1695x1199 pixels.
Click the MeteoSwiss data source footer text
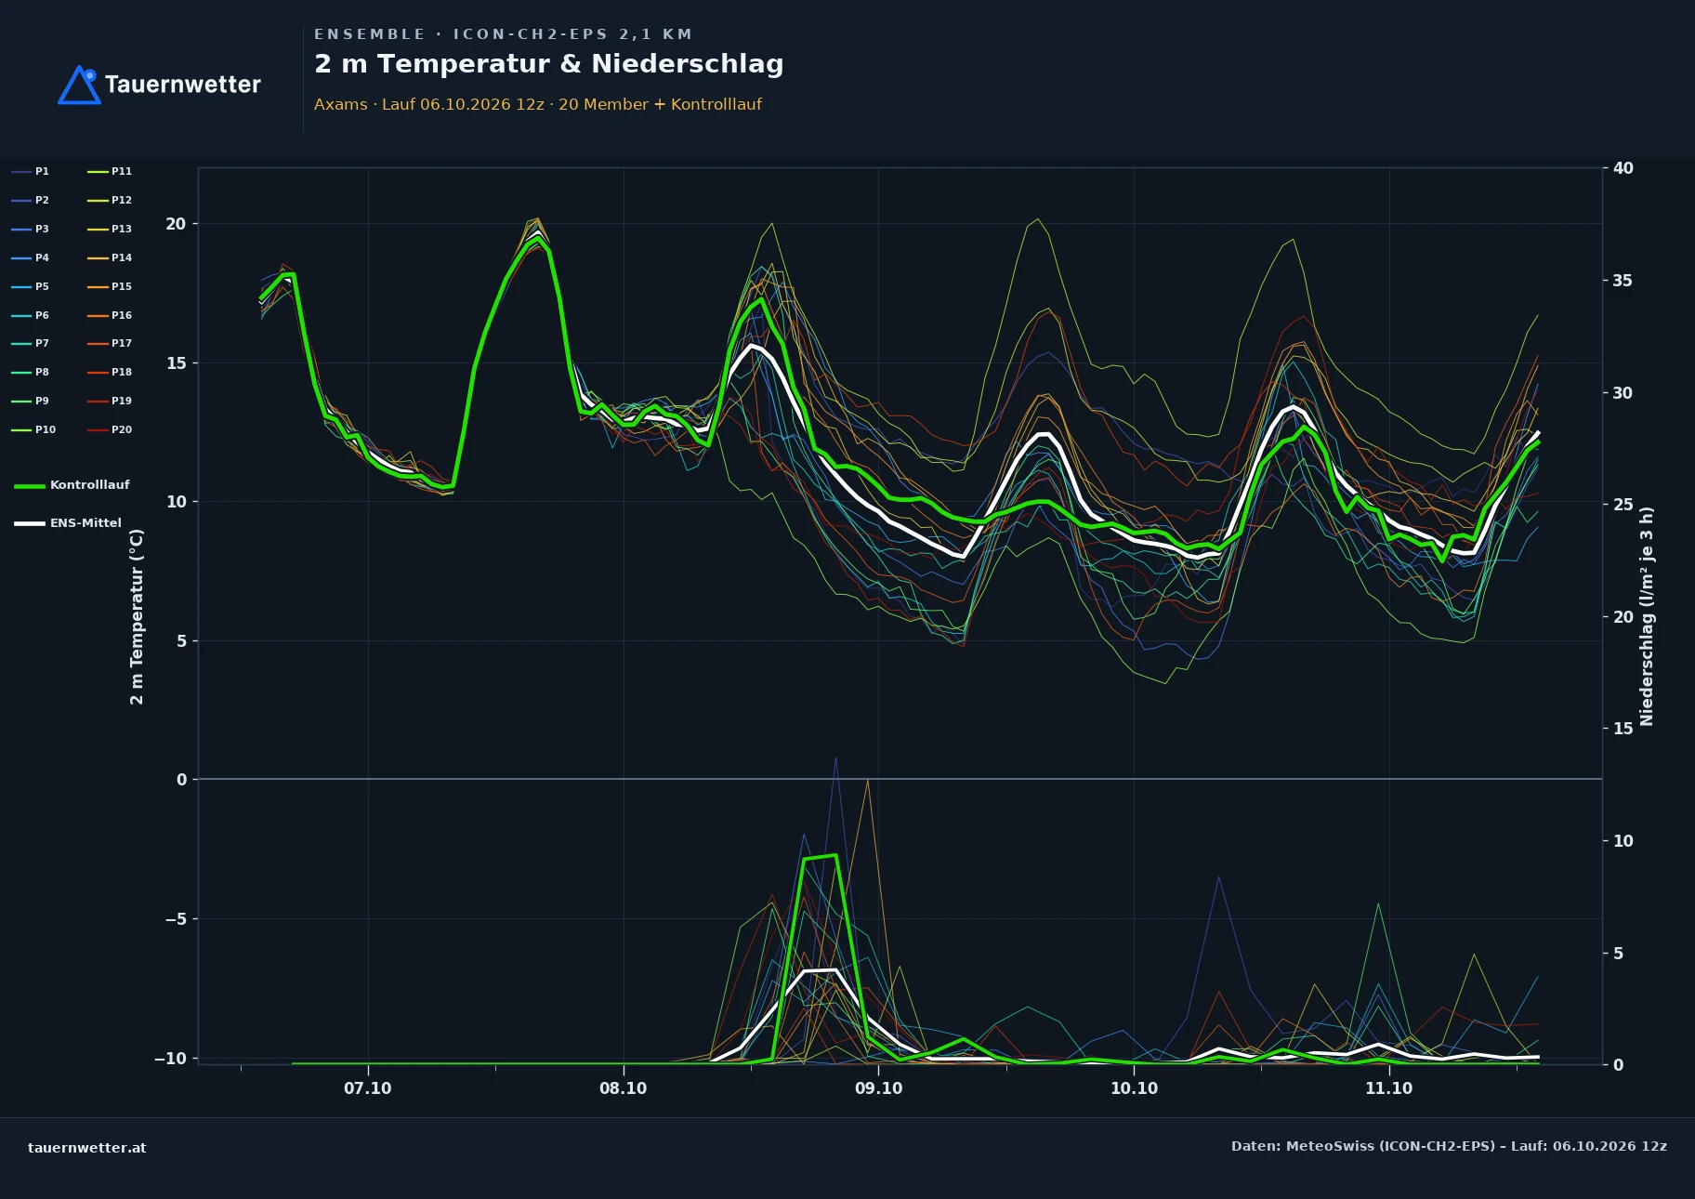[x=1449, y=1146]
